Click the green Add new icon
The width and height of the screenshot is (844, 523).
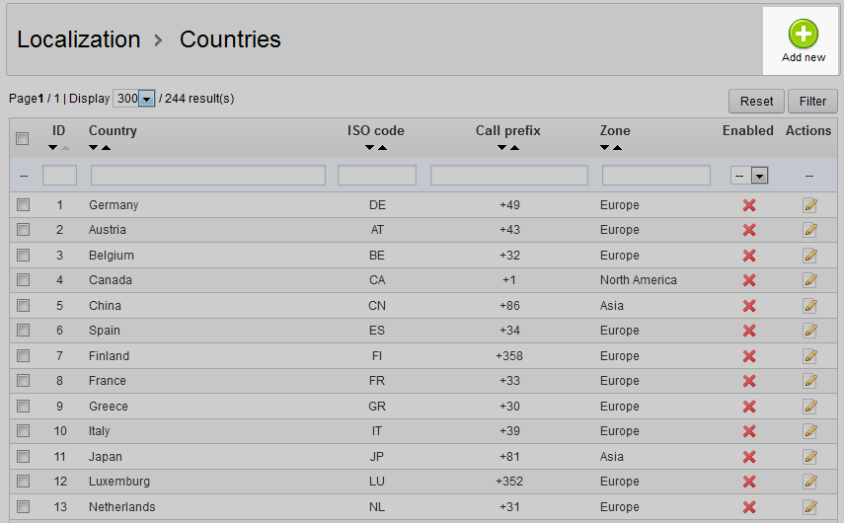point(803,35)
